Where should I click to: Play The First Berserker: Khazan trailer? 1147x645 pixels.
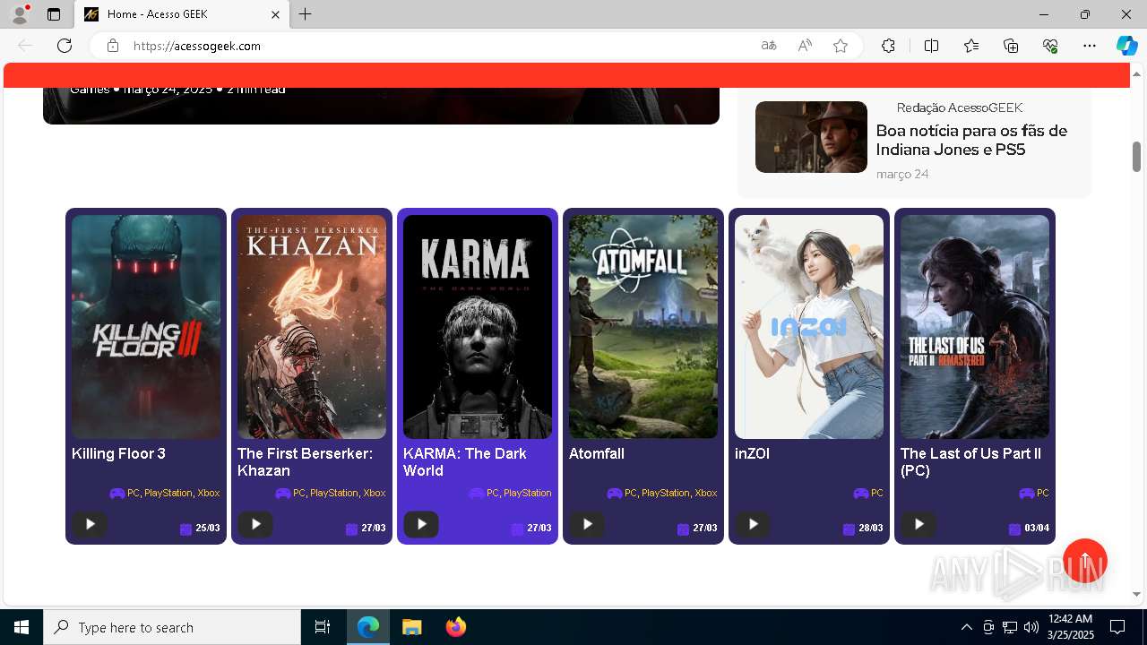point(255,524)
